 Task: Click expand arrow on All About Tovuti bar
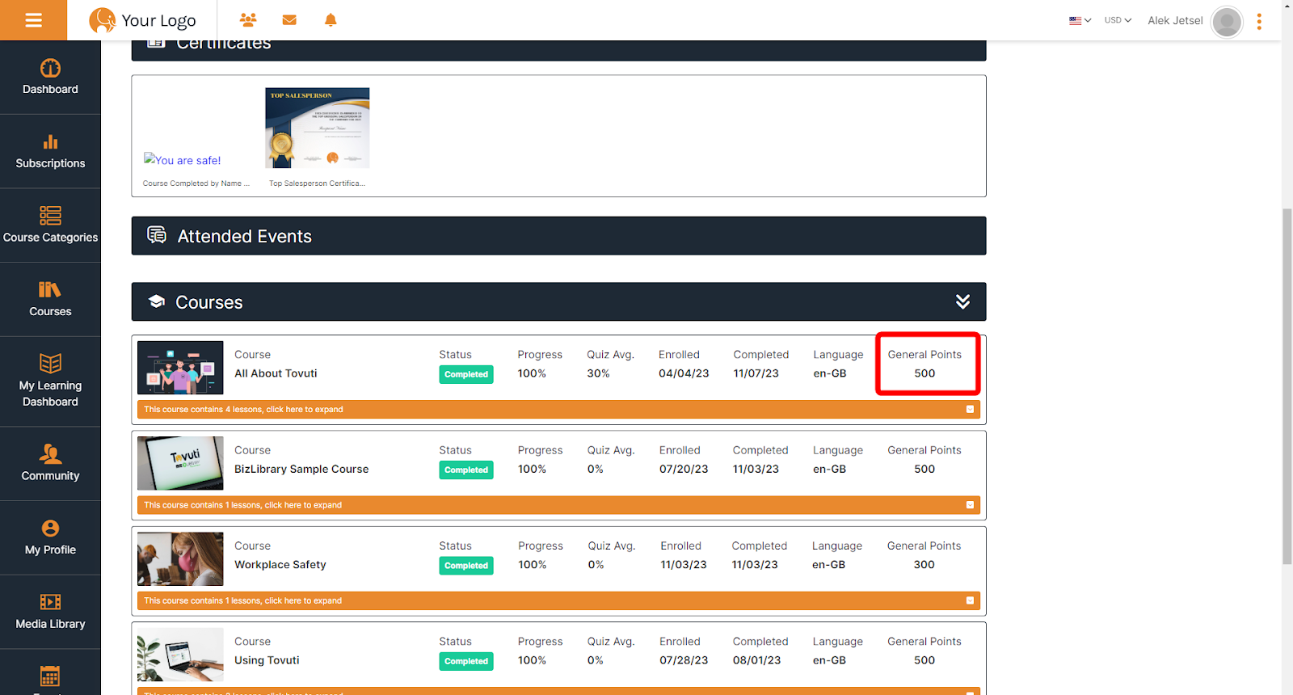(x=970, y=410)
